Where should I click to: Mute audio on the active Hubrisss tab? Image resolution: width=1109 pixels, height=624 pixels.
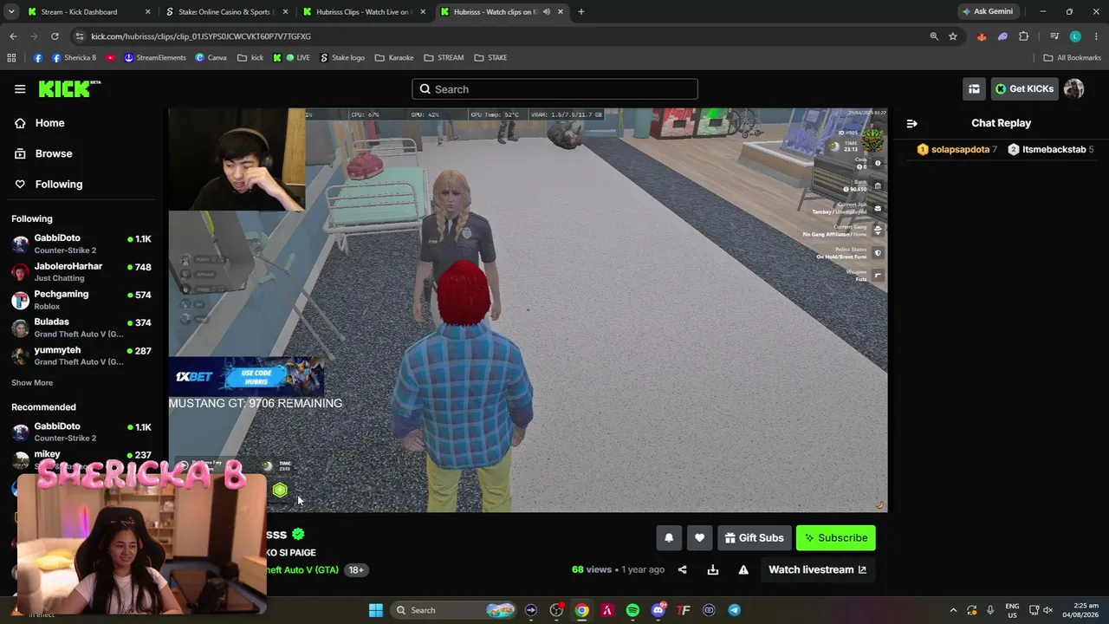click(x=546, y=12)
